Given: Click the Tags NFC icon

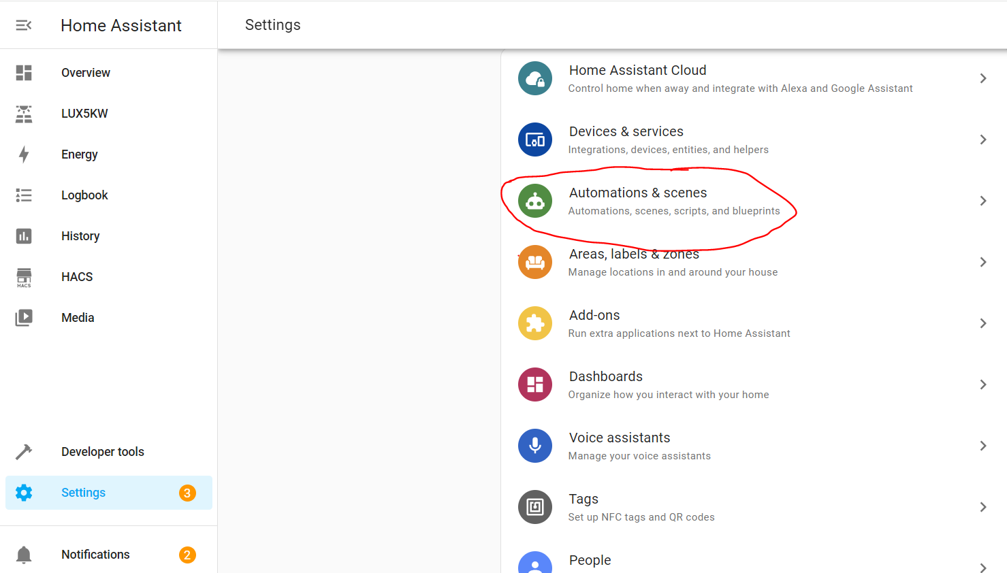Looking at the screenshot, I should [x=535, y=507].
